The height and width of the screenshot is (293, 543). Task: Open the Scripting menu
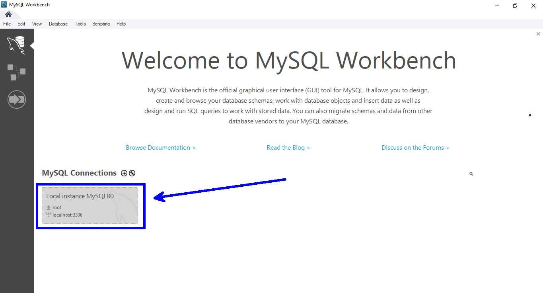101,24
